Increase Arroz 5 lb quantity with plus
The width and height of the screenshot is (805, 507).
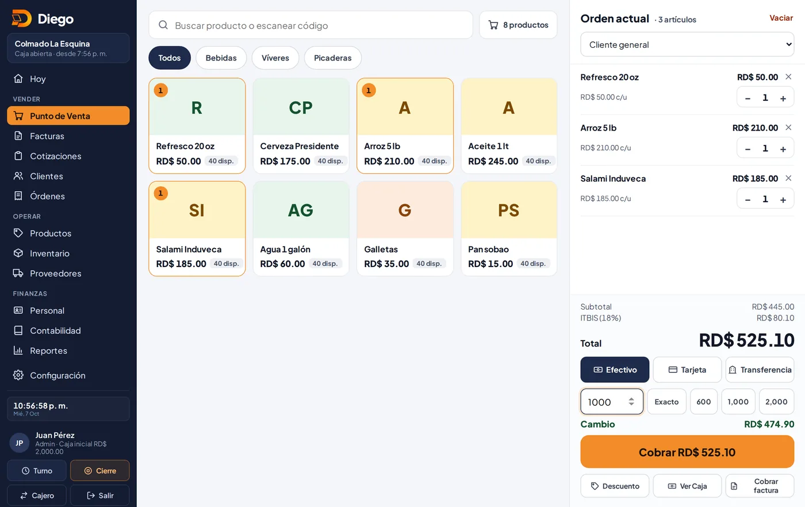(783, 148)
